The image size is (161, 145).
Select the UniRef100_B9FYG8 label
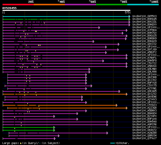144,83
